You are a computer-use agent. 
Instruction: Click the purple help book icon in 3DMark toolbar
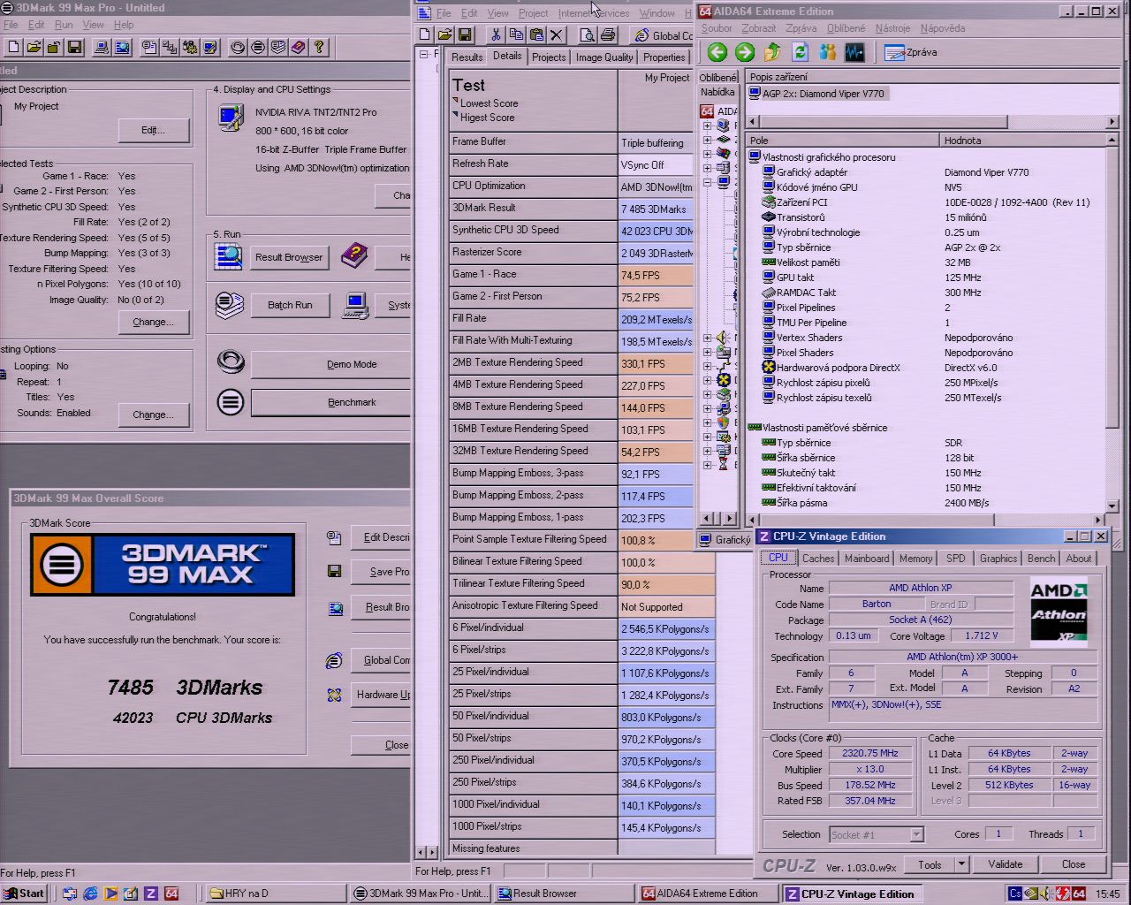[x=299, y=47]
